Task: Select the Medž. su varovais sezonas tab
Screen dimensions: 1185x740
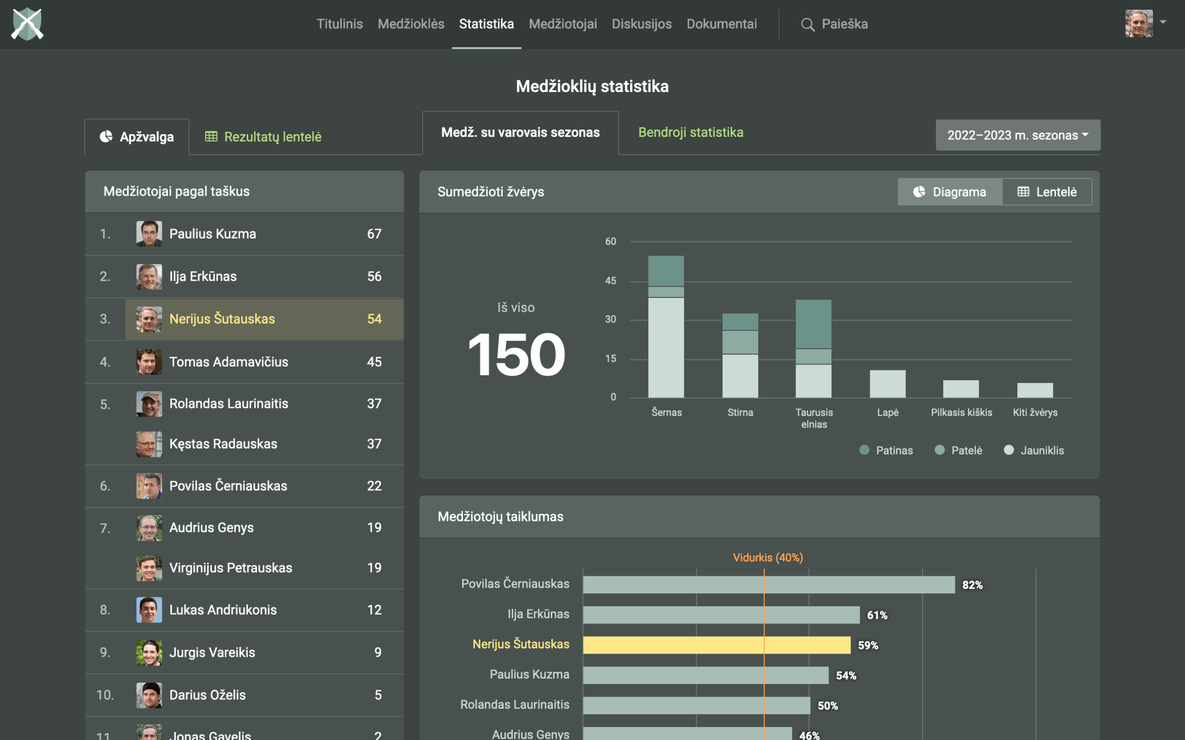Action: pos(520,132)
